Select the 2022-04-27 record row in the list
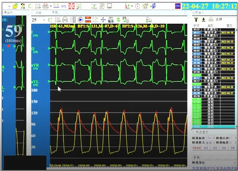This screenshot has height=171, width=238. pos(213,93)
